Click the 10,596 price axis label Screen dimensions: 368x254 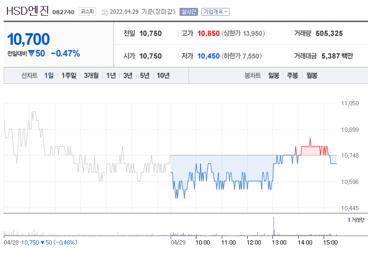[350, 182]
